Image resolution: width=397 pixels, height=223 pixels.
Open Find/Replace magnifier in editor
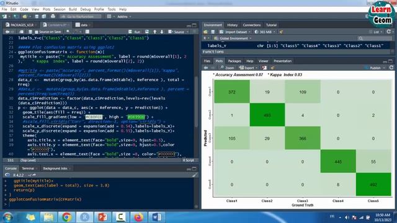pos(68,32)
